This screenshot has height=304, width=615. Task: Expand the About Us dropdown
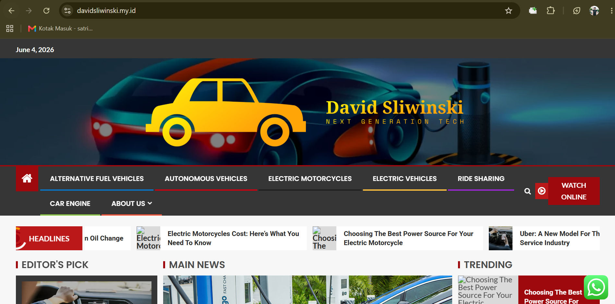click(132, 204)
